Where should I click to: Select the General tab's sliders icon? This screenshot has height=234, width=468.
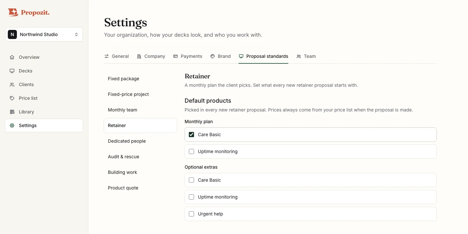(x=107, y=56)
